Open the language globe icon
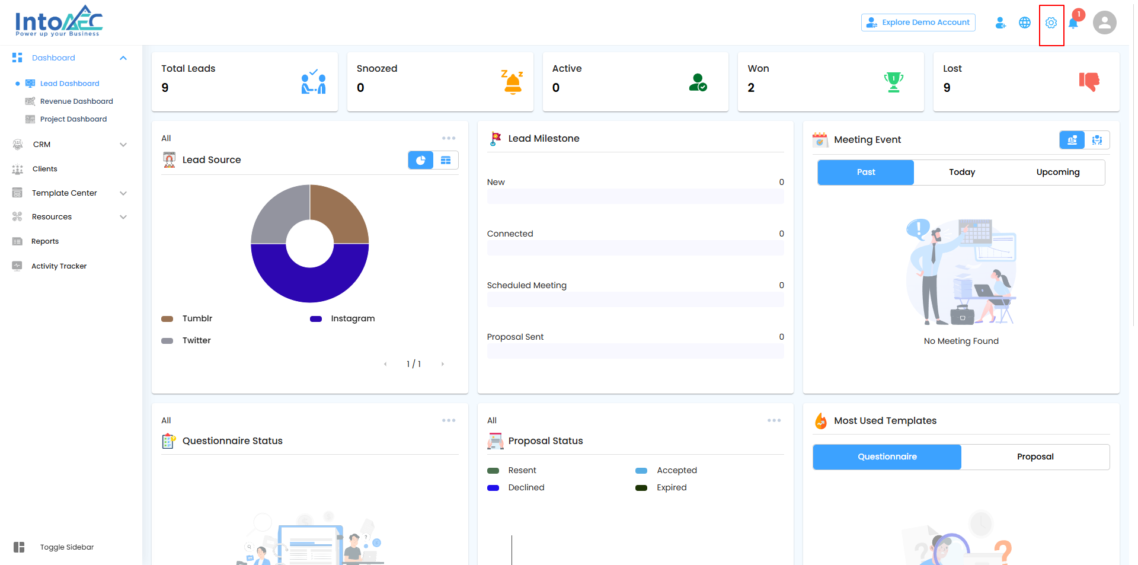The width and height of the screenshot is (1138, 565). (1025, 23)
